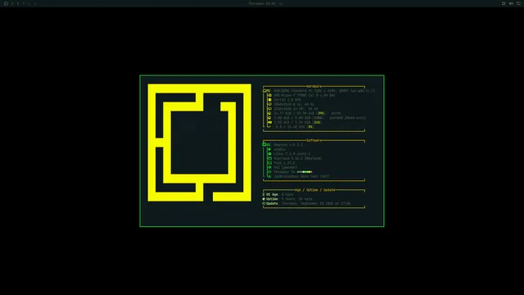The height and width of the screenshot is (295, 524).
Task: Click the Virtio 1.0 GPU text
Action: tap(287, 100)
